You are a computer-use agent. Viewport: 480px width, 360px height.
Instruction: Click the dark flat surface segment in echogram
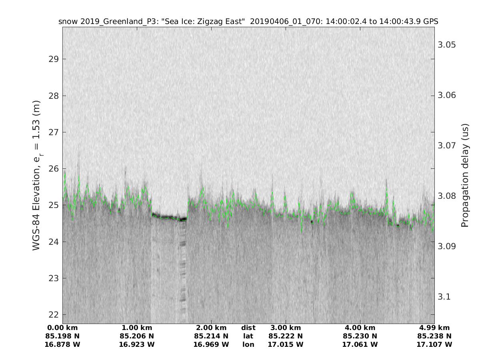(169, 217)
